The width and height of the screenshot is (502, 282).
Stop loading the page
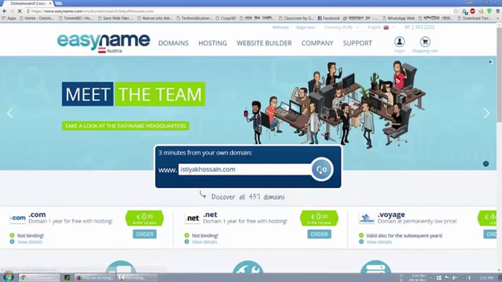point(20,11)
